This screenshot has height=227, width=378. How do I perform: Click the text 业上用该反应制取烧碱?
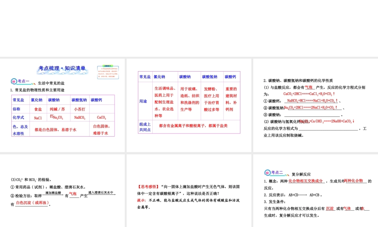[283, 135]
